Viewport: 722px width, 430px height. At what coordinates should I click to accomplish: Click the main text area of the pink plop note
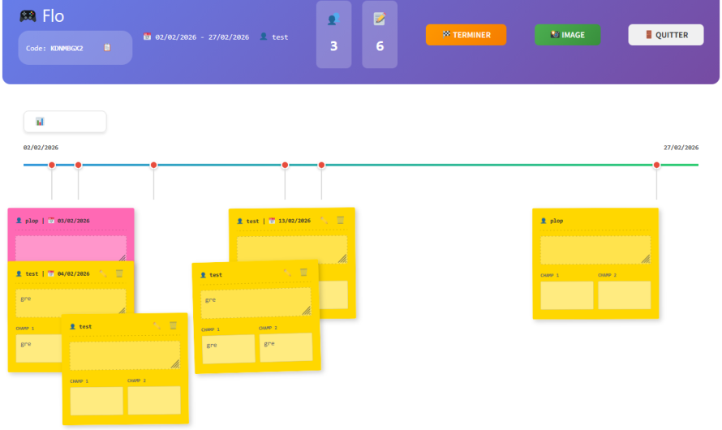pos(71,246)
